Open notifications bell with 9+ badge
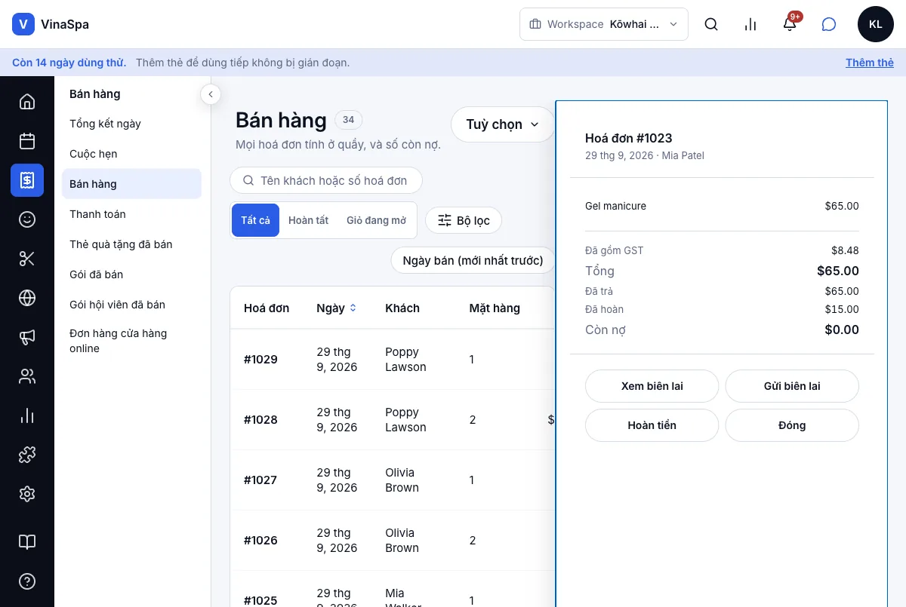Viewport: 906px width, 607px height. (790, 24)
